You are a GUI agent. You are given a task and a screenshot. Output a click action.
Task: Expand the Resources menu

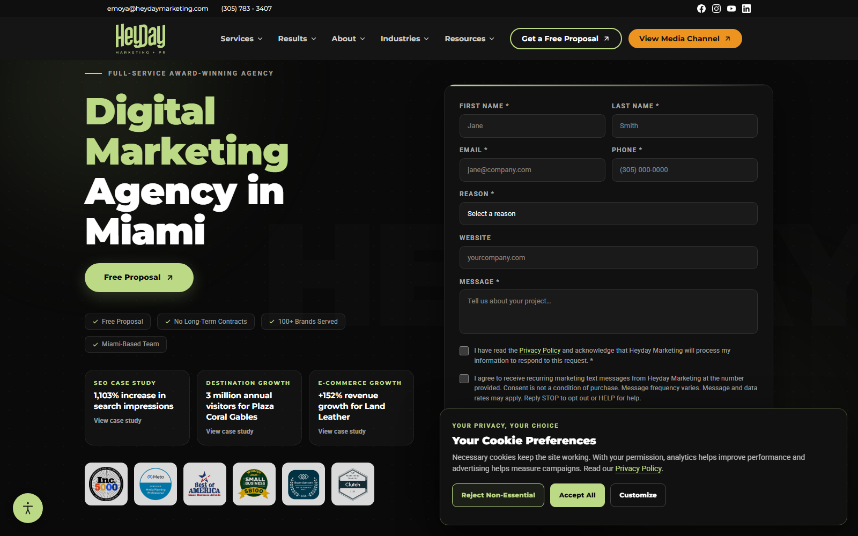click(469, 39)
